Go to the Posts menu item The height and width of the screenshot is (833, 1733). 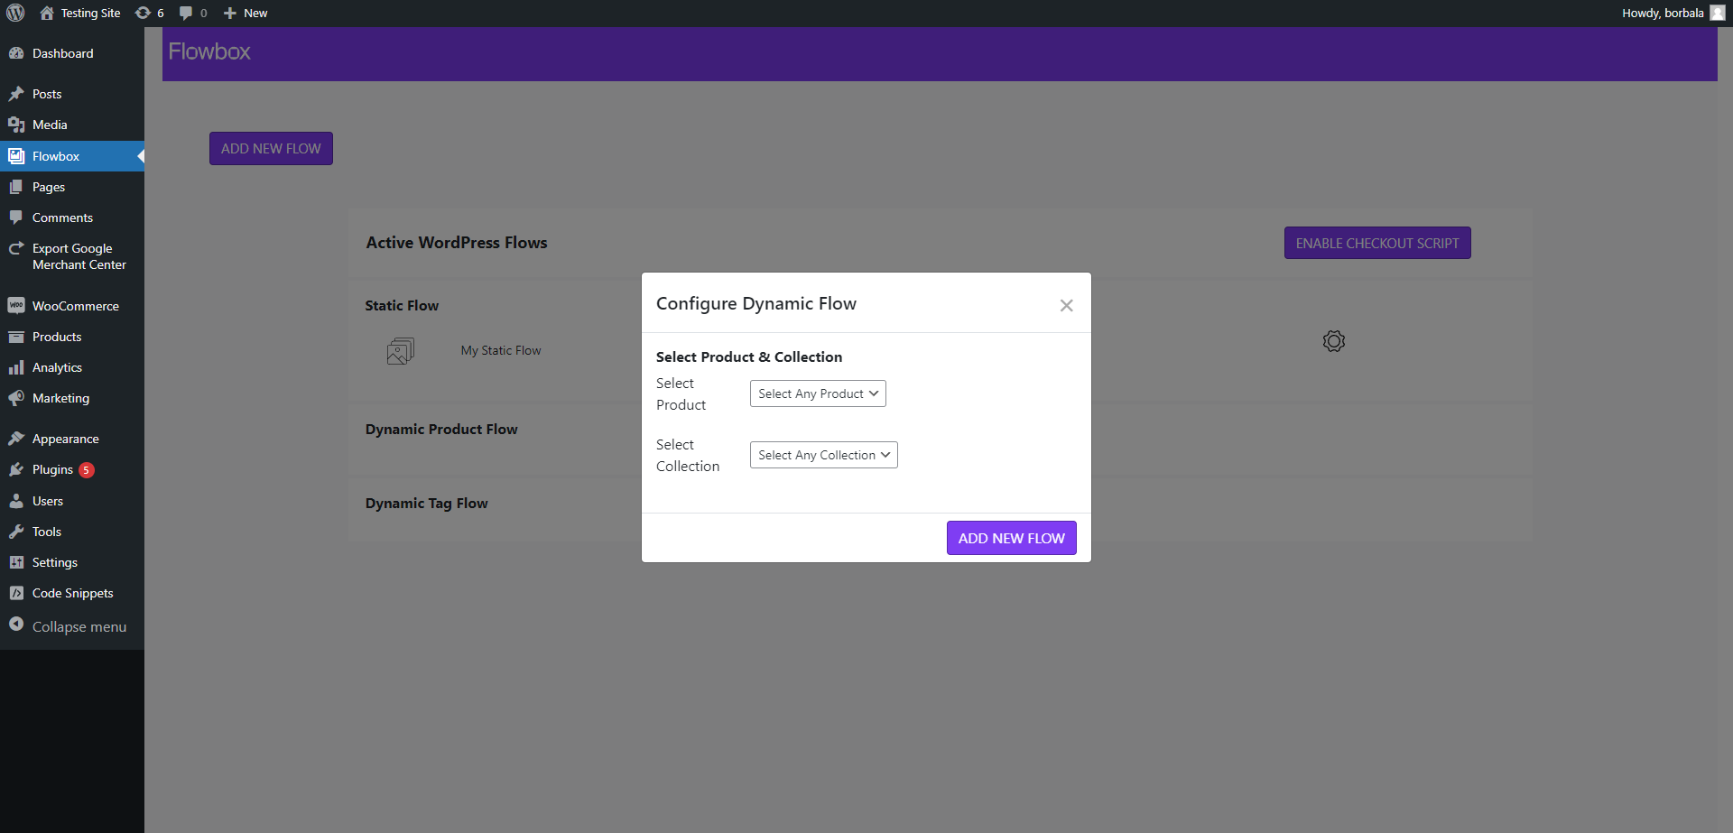tap(72, 94)
